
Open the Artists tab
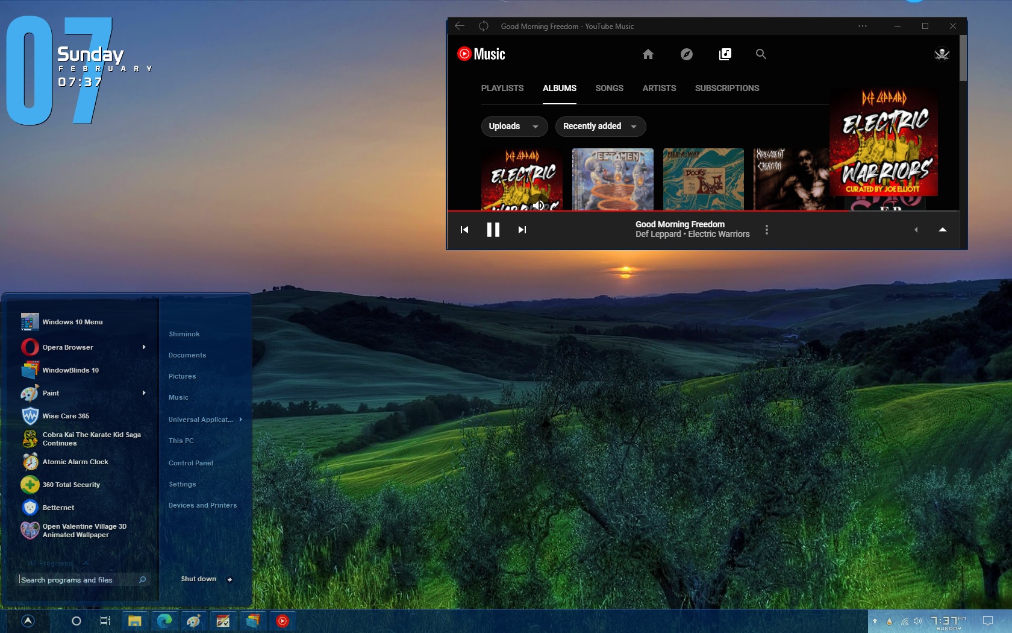(660, 88)
